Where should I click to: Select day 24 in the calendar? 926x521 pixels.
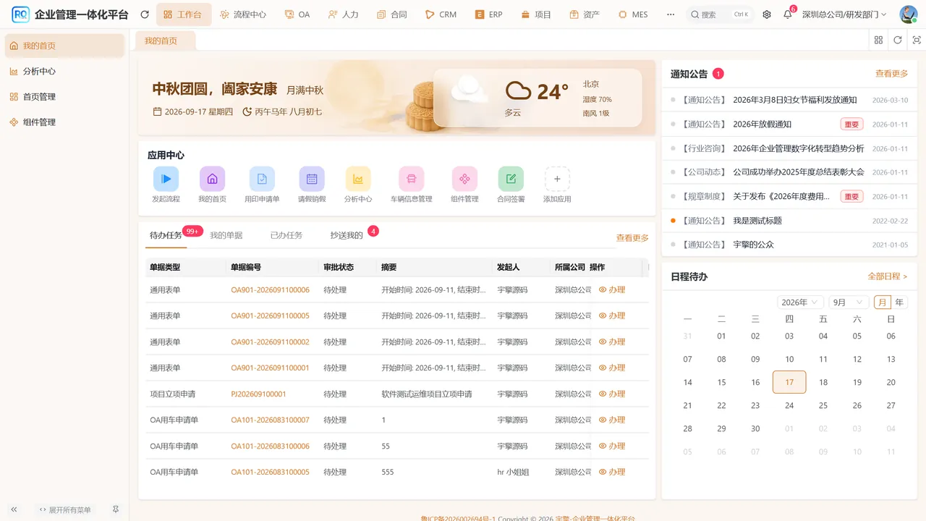(x=789, y=406)
